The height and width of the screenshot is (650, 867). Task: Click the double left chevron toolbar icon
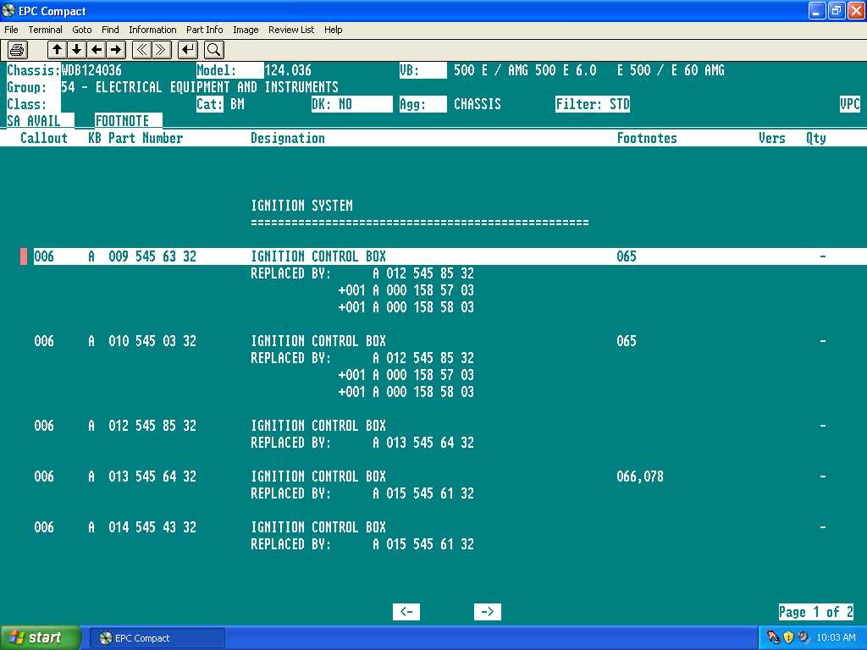pos(142,50)
